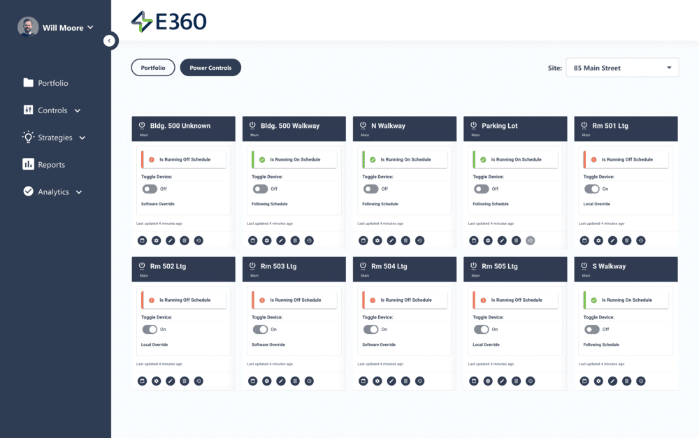
Task: View history icon on Rm 502 Ltg card
Action: coord(199,381)
